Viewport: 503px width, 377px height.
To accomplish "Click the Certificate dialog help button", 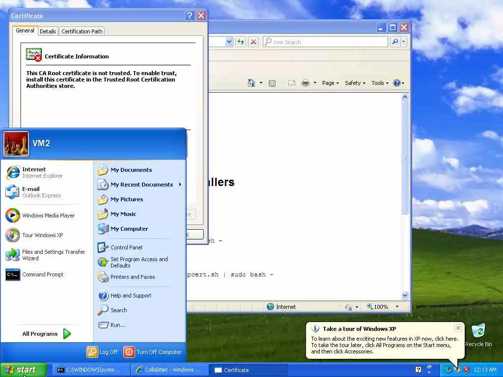I will tap(190, 15).
